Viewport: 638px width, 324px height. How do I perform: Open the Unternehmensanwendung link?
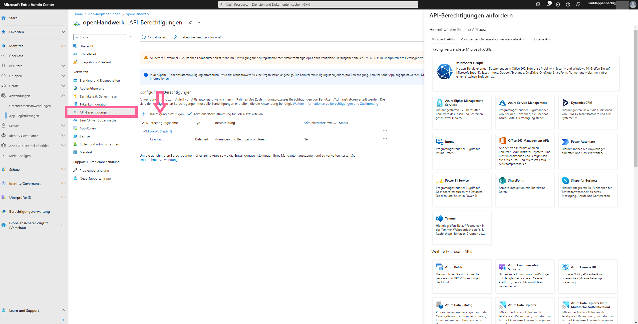[158, 160]
